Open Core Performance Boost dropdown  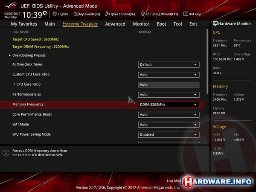pyautogui.click(x=169, y=115)
